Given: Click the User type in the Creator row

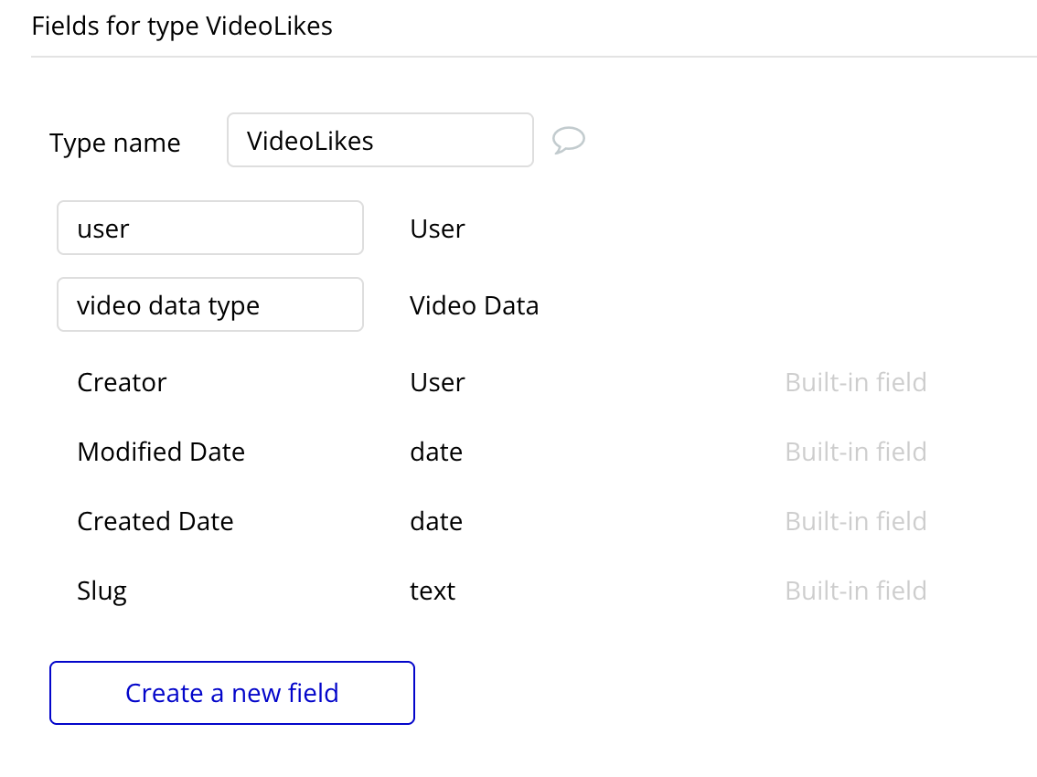Looking at the screenshot, I should [x=437, y=382].
